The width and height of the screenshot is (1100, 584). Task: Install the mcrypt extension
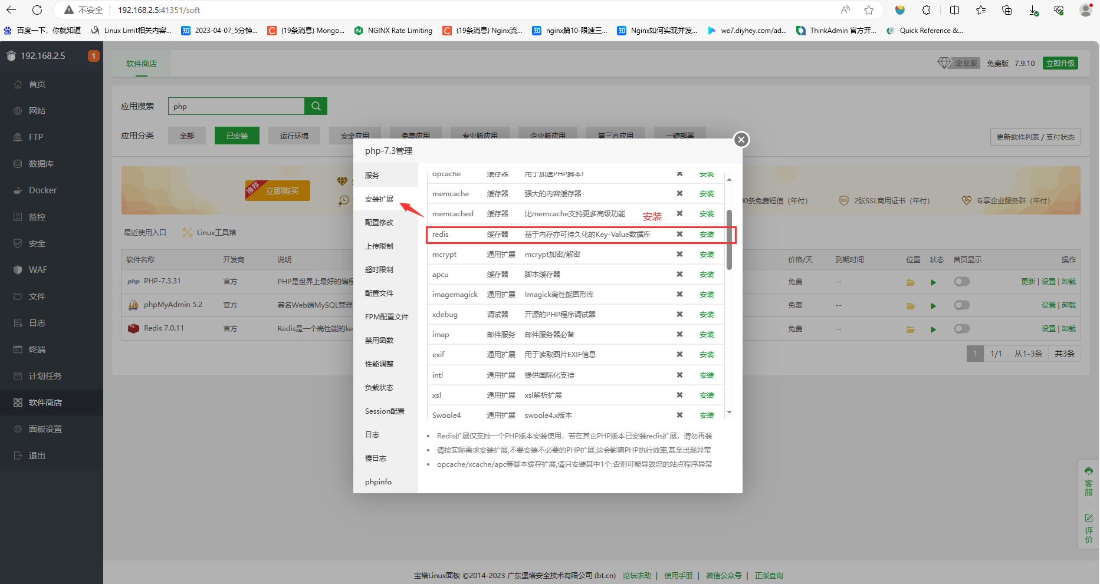(707, 255)
